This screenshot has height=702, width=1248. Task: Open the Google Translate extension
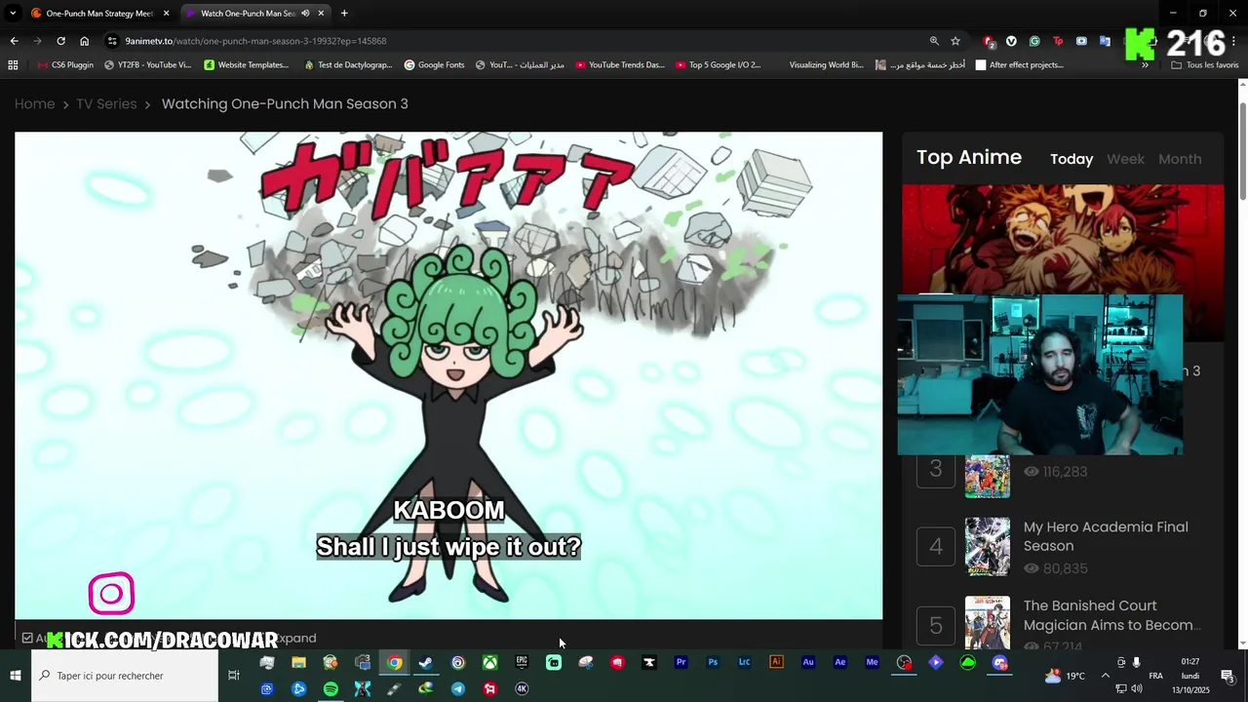(x=1105, y=41)
